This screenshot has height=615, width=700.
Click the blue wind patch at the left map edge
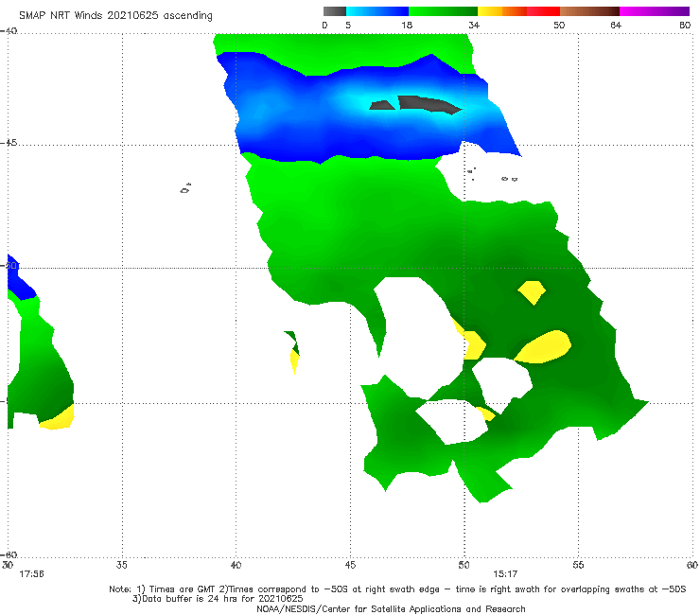click(19, 279)
